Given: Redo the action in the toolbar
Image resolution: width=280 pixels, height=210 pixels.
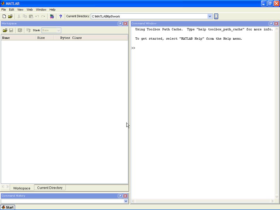Looking at the screenshot, I should (43, 16).
